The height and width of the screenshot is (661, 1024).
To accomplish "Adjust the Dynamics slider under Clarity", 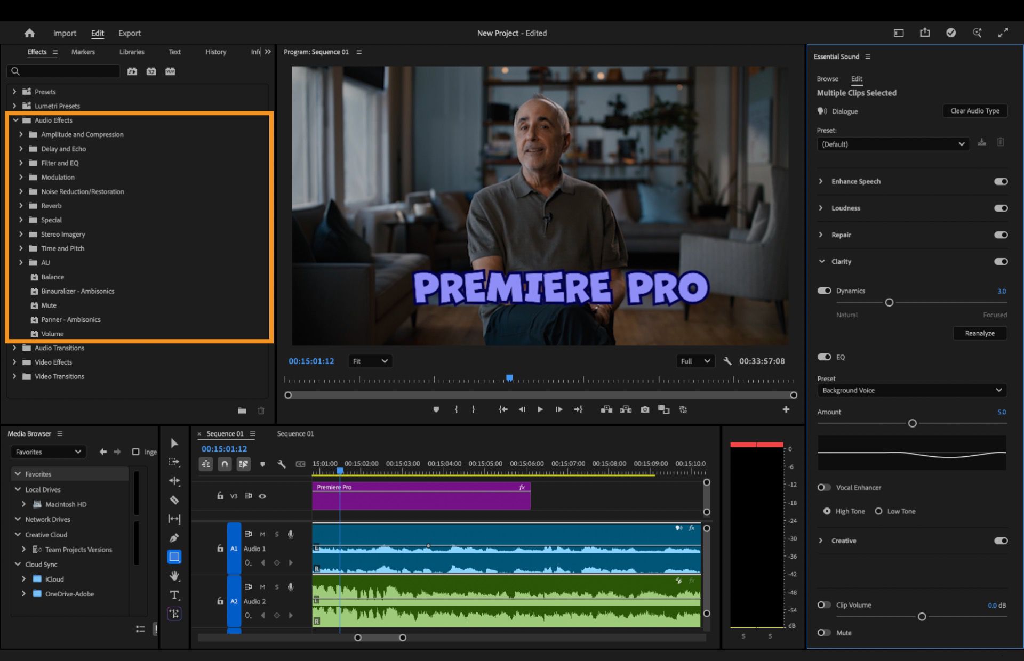I will tap(889, 302).
